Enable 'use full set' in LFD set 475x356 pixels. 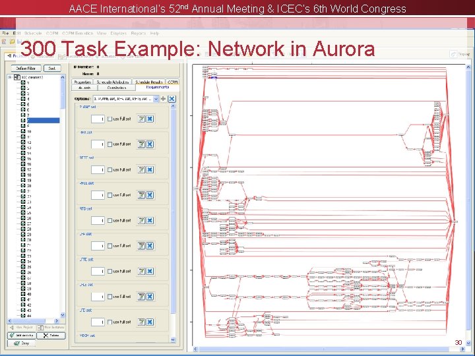110,322
